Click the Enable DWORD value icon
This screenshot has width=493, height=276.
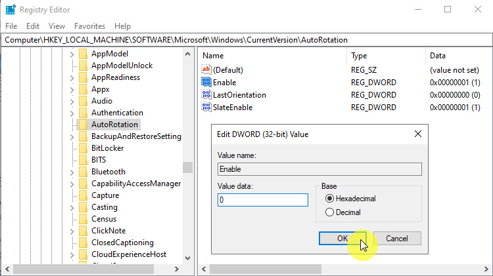coord(206,83)
